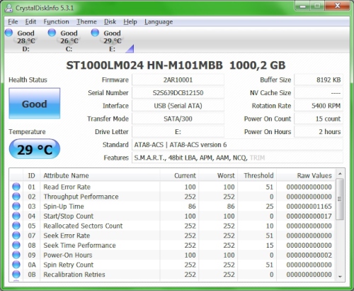This screenshot has height=291, width=354.
Task: Open the Theme menu
Action: pyautogui.click(x=86, y=22)
